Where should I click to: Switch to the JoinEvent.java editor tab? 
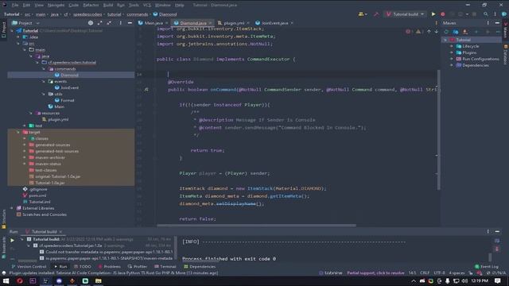(274, 23)
